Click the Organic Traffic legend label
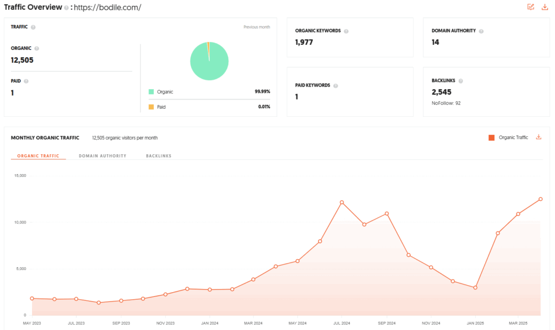Viewport: 555px width, 330px height. pos(513,137)
